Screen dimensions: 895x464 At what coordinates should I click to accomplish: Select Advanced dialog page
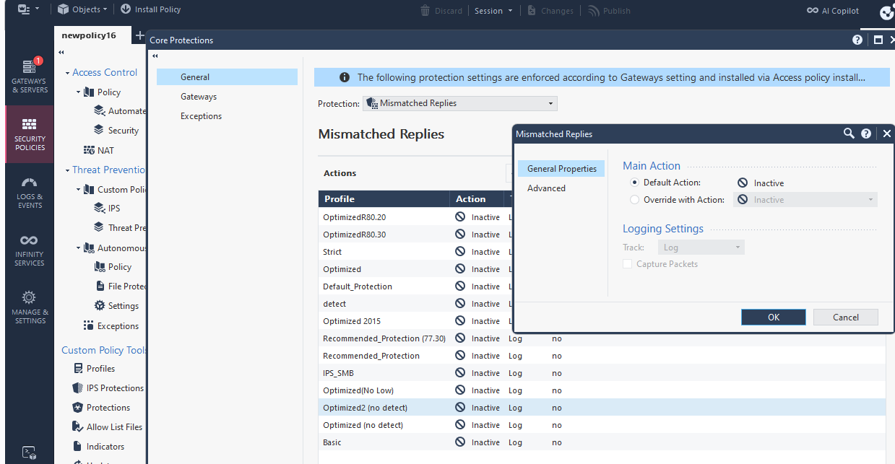click(546, 188)
